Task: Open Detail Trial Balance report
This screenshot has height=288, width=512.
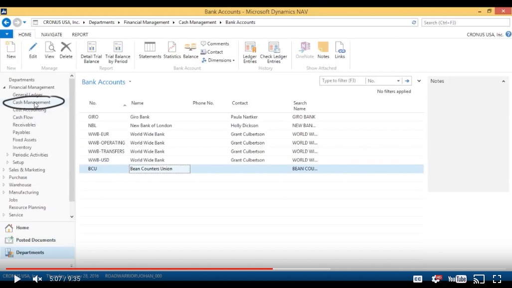Action: pyautogui.click(x=91, y=52)
